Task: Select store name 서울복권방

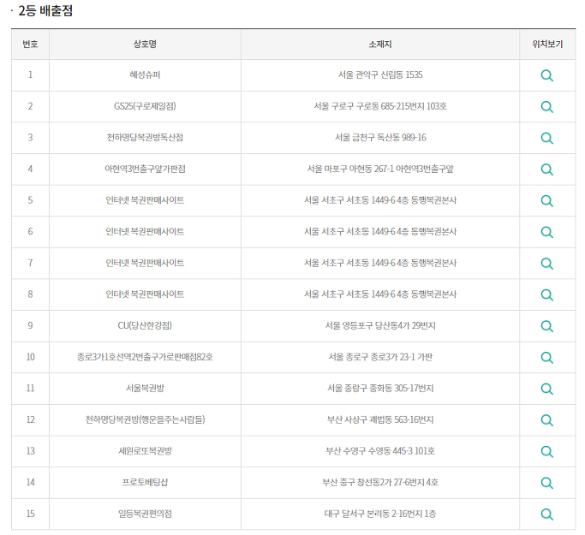Action: (x=145, y=388)
